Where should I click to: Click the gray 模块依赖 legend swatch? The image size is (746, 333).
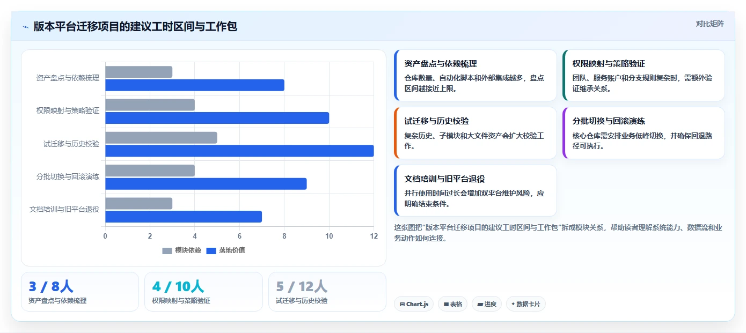click(167, 250)
